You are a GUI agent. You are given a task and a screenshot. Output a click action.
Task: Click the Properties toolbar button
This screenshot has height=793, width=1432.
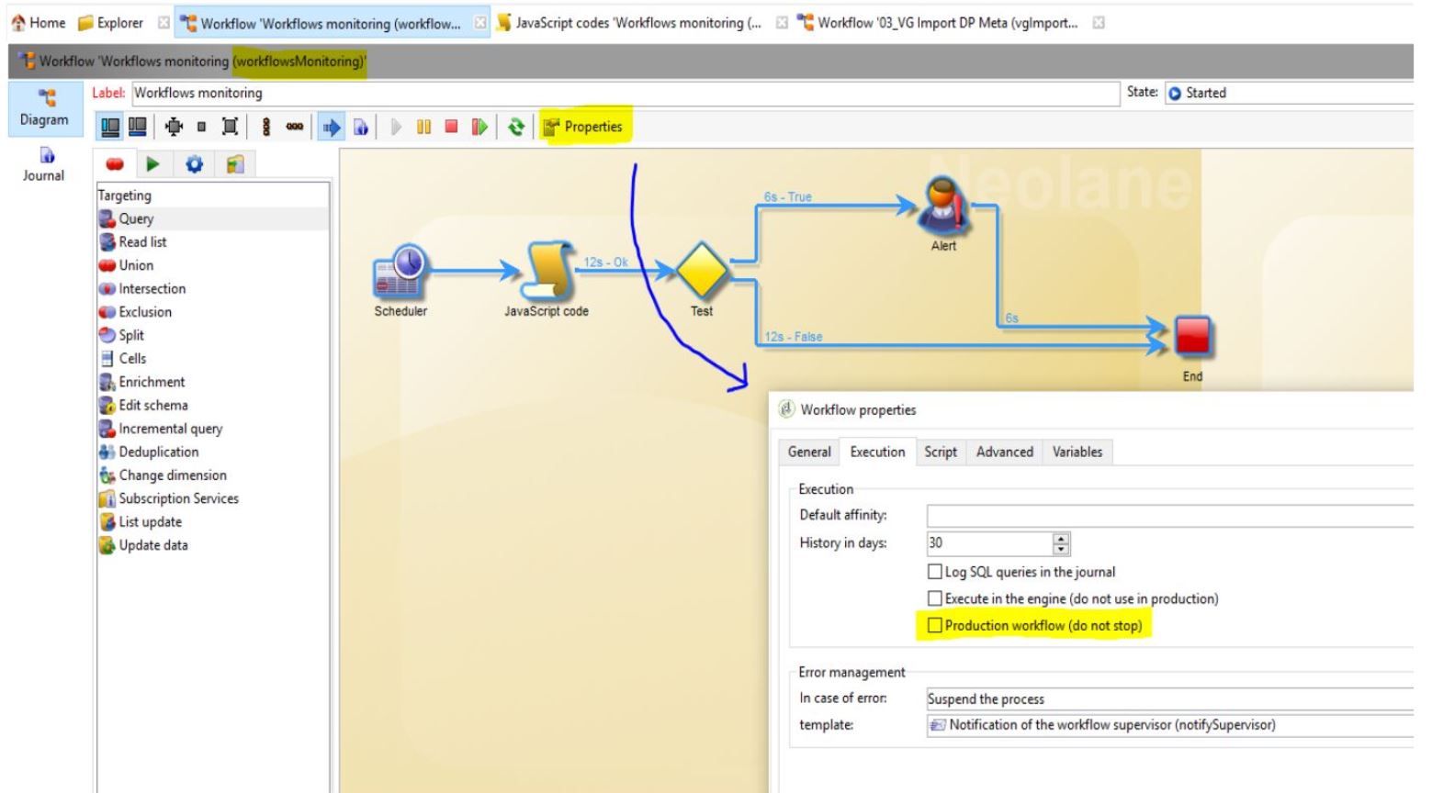coord(582,128)
